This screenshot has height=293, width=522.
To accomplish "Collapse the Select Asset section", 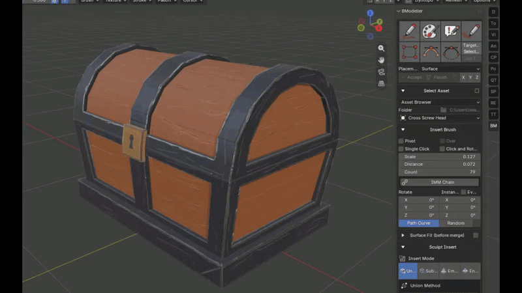I will pyautogui.click(x=403, y=91).
